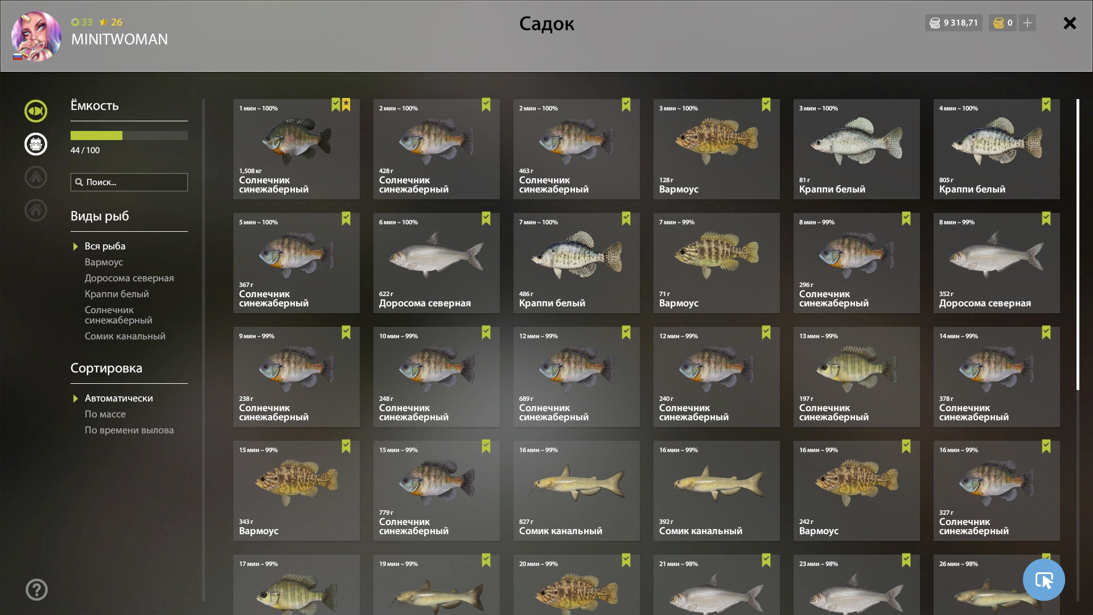Select the greyed home icon in sidebar

35,210
